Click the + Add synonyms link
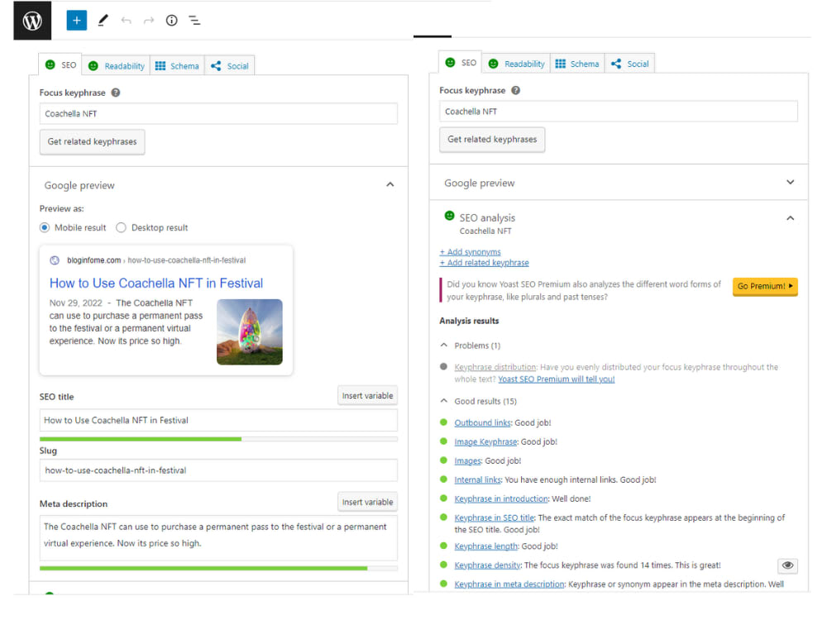Screen dimensions: 827x620 tap(470, 252)
